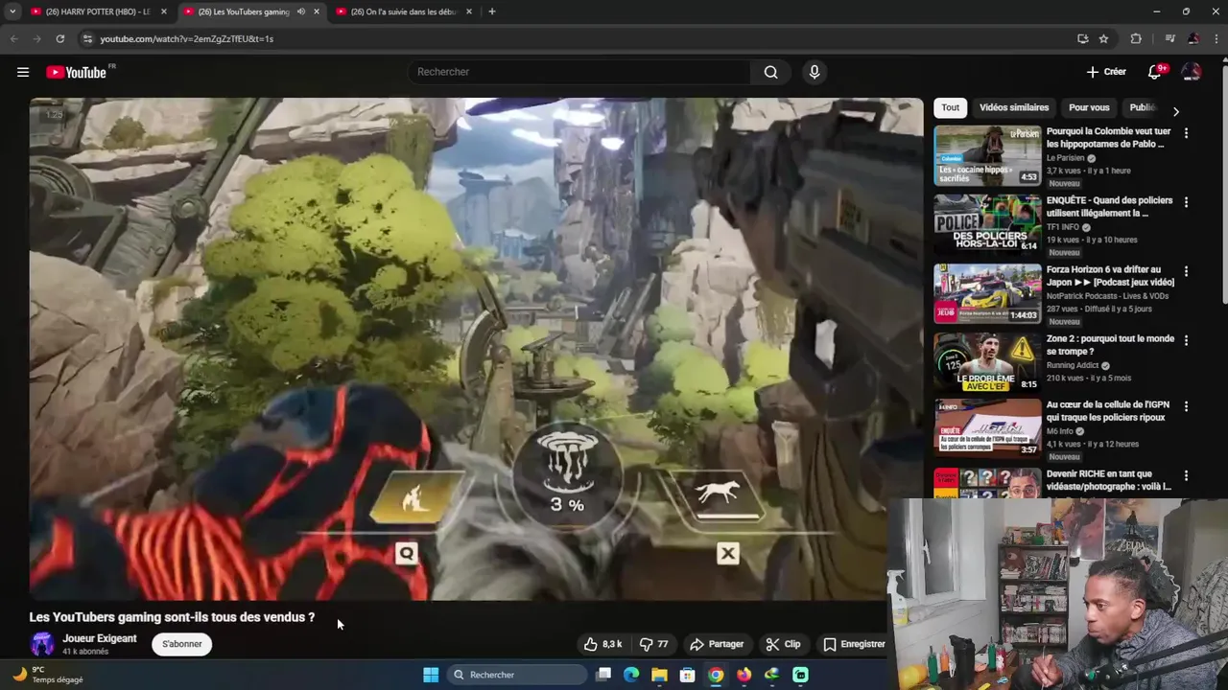
Task: Open options for the Colombie hippopotames video
Action: [1186, 133]
